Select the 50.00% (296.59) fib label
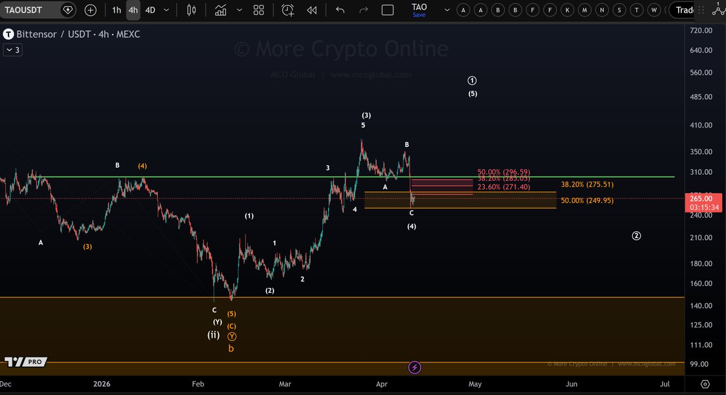The image size is (726, 395). [503, 172]
